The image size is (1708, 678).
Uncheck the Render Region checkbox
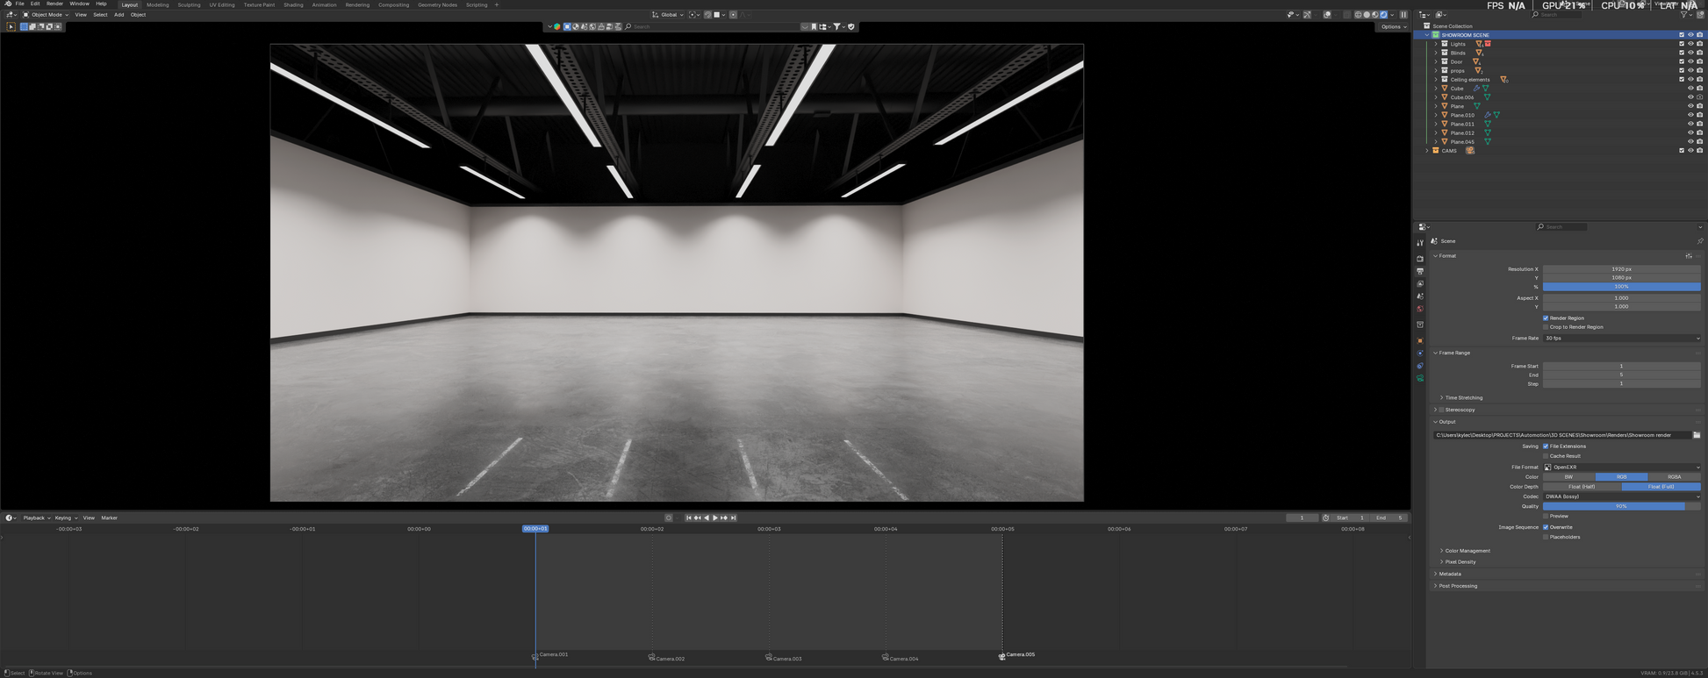[x=1546, y=318]
